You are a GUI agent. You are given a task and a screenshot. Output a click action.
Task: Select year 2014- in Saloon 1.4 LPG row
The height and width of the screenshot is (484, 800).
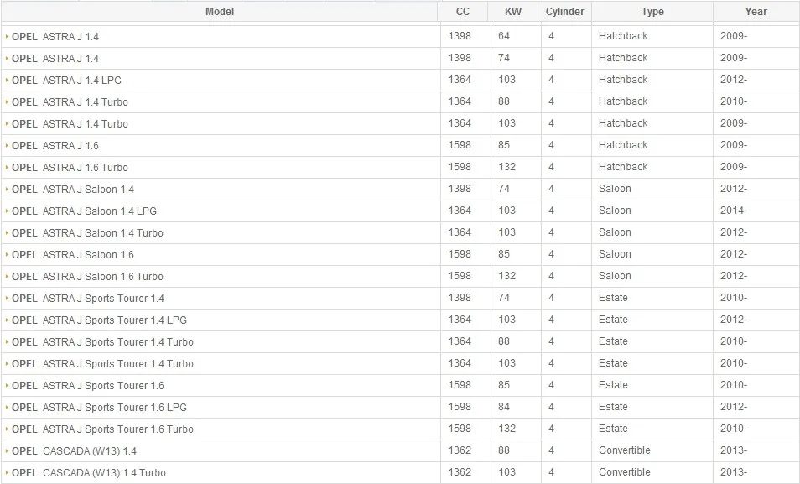pos(734,211)
